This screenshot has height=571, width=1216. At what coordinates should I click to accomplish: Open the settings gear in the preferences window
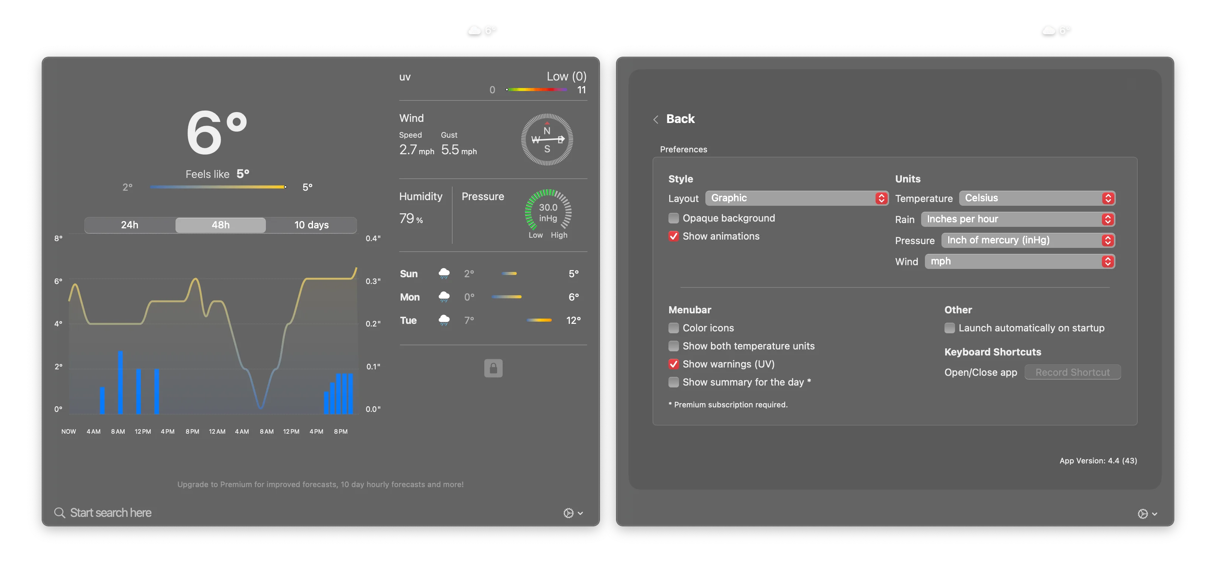click(1143, 514)
